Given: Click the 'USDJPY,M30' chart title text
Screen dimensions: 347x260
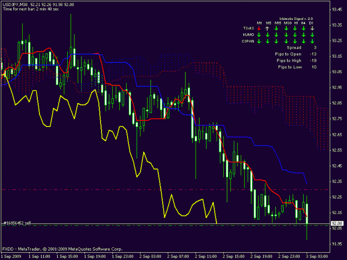Looking at the screenshot, I should (x=15, y=4).
